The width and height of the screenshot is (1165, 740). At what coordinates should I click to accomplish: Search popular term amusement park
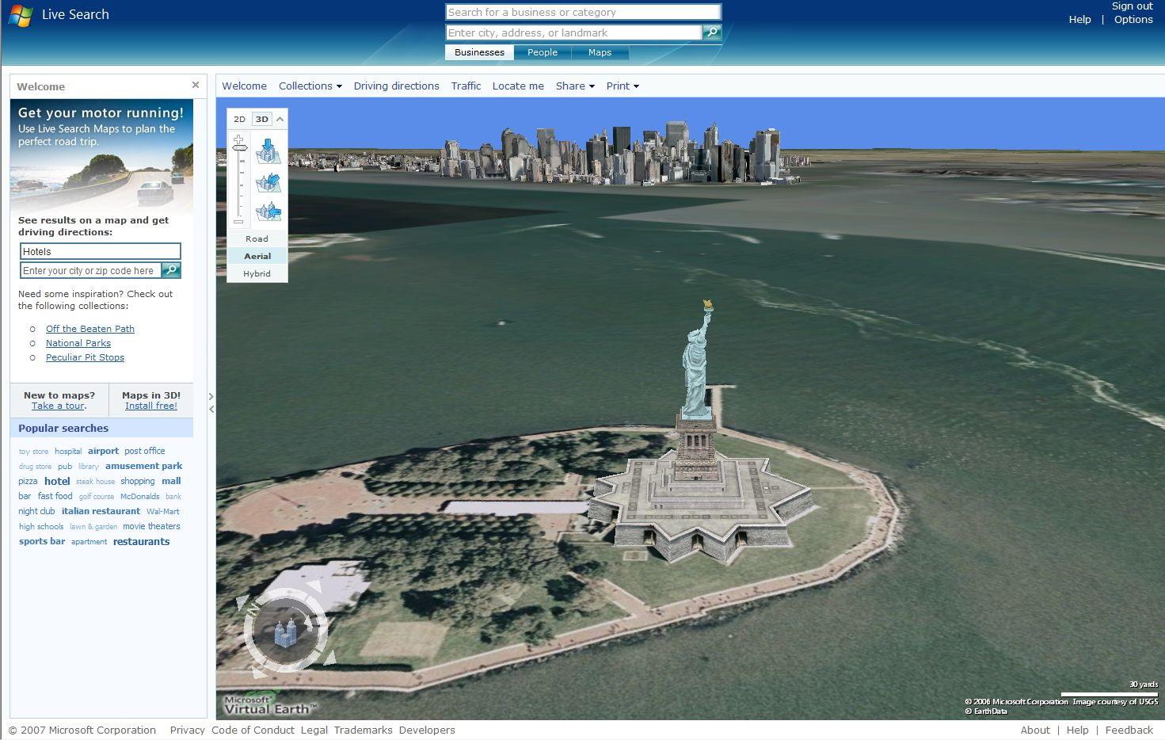point(143,466)
